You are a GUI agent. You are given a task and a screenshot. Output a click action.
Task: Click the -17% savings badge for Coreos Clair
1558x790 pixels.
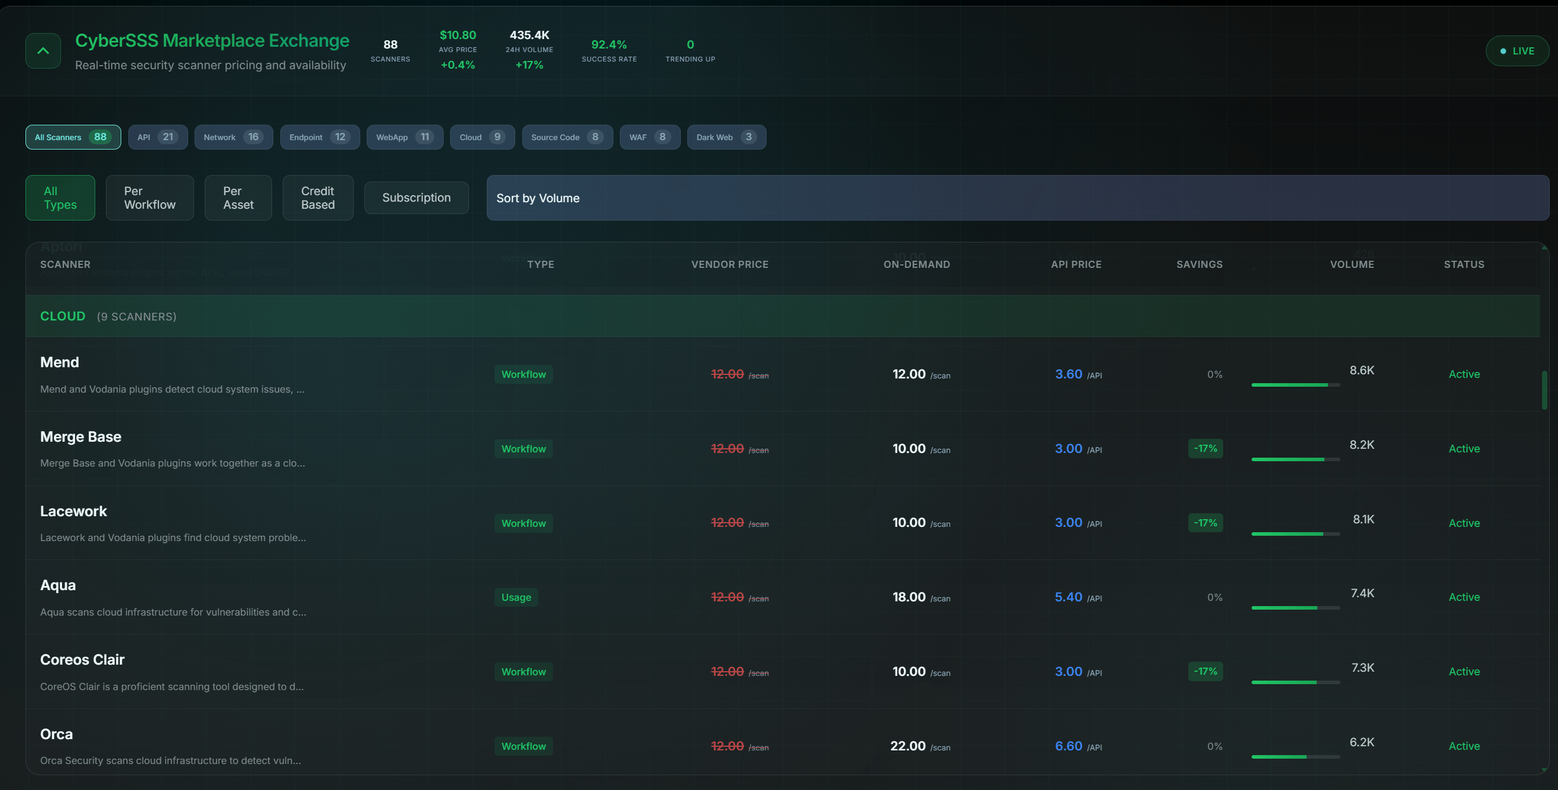pos(1205,672)
